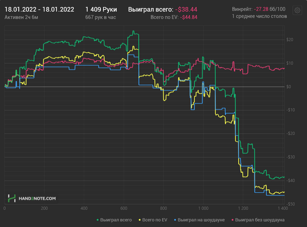Toggle the 'Выиграл всего' legend series
The height and width of the screenshot is (227, 307).
pyautogui.click(x=114, y=220)
